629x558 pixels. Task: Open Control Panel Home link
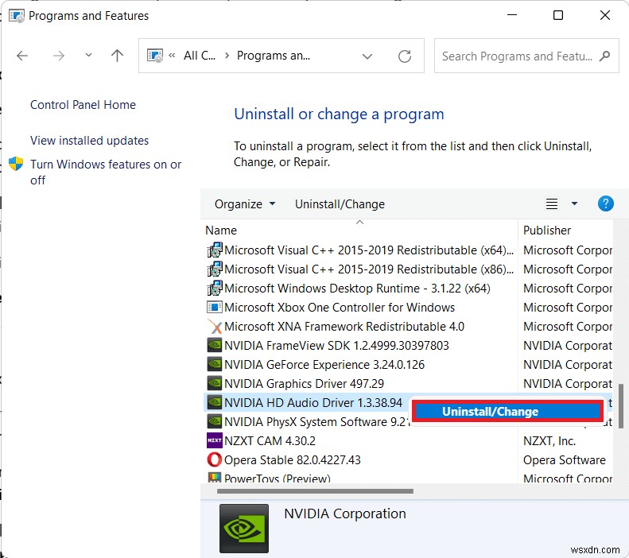pos(83,105)
